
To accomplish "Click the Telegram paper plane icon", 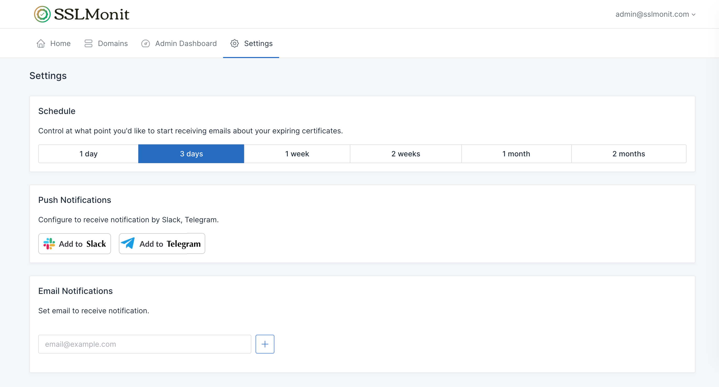I will click(x=128, y=243).
